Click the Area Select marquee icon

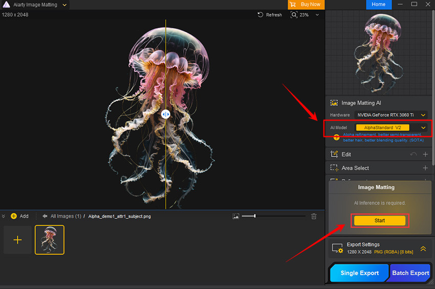(334, 168)
